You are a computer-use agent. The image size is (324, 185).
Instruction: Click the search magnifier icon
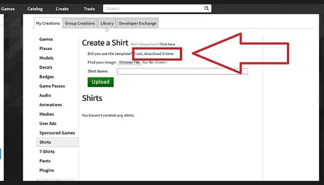click(x=206, y=8)
